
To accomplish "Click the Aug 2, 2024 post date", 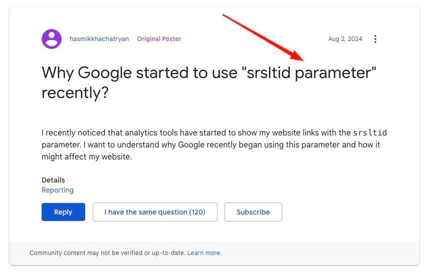I will coord(345,39).
